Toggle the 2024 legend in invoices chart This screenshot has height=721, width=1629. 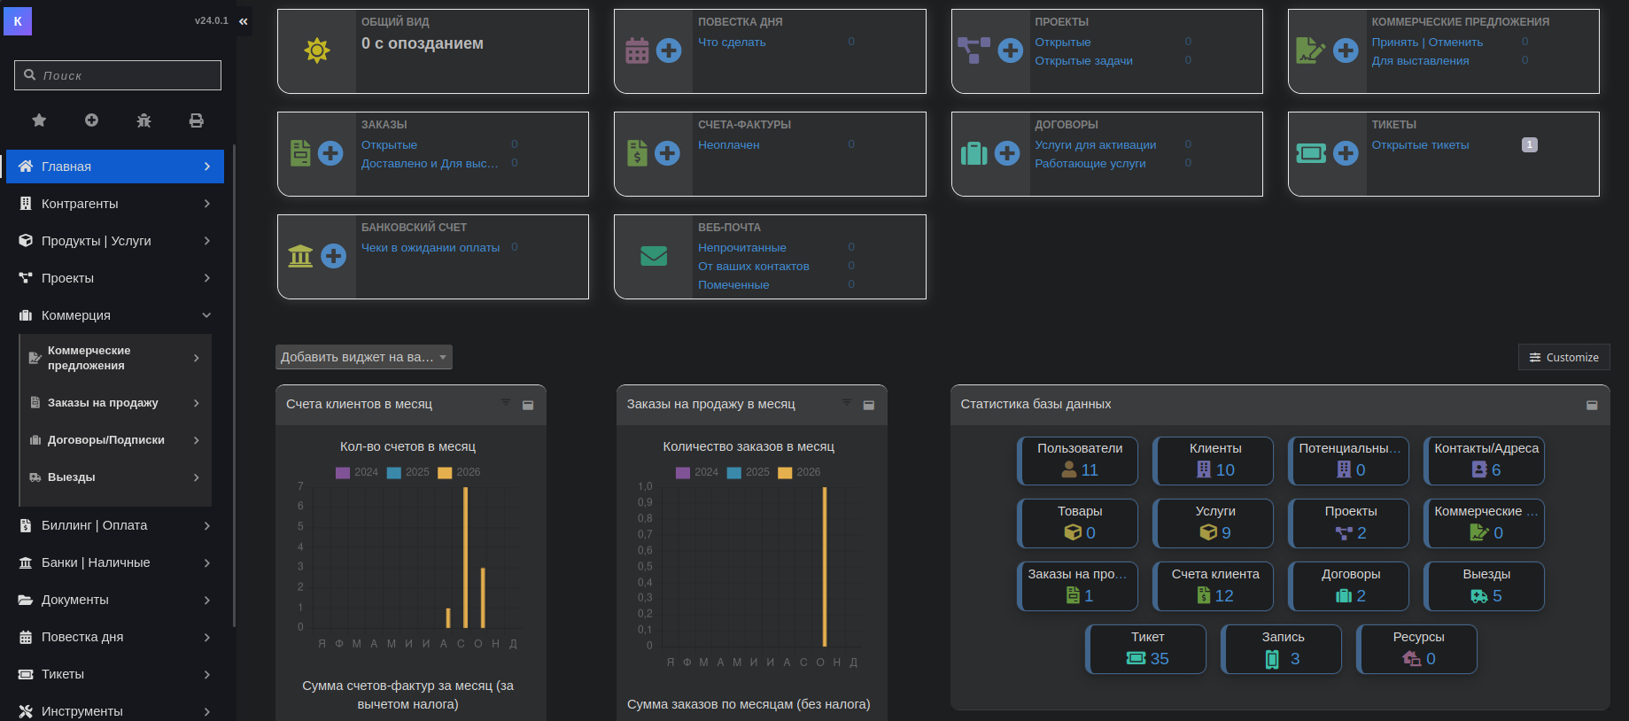(357, 472)
